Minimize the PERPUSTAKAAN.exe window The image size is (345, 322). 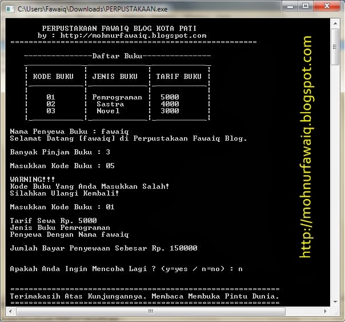tap(290, 6)
